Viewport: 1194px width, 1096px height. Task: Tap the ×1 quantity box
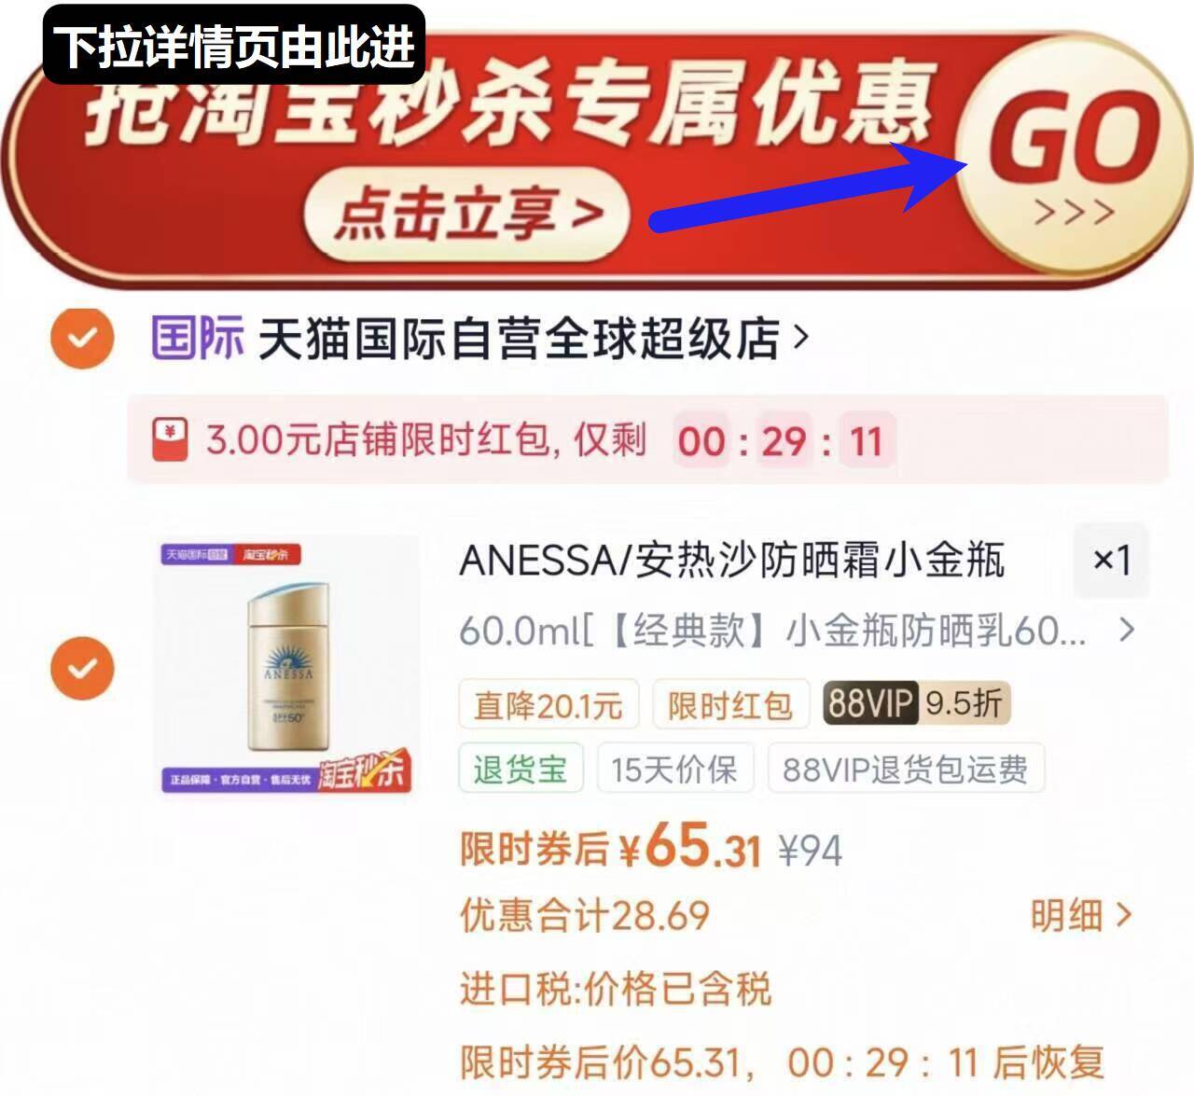point(1111,560)
